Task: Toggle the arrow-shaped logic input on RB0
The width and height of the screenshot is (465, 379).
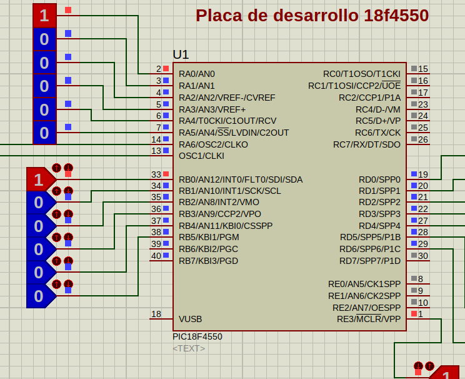Action: pyautogui.click(x=41, y=179)
